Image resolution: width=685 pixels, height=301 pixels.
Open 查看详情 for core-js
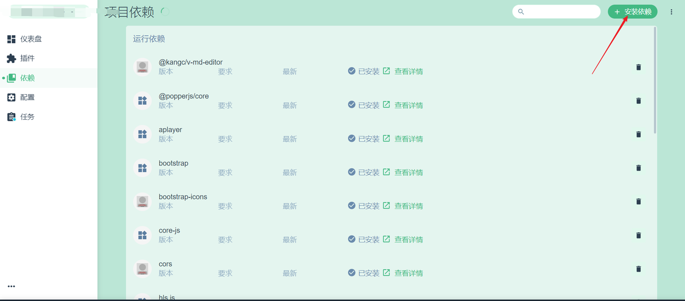[408, 239]
